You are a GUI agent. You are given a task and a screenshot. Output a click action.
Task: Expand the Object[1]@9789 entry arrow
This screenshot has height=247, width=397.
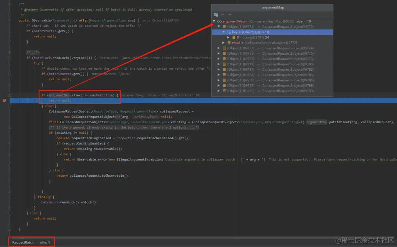click(219, 91)
